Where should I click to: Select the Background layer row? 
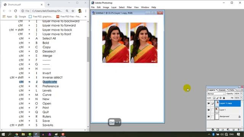click(x=228, y=116)
